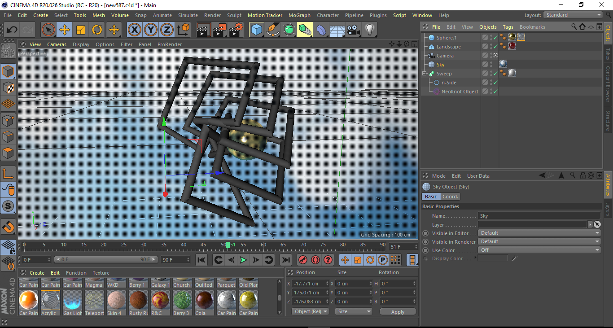
Task: Open Object (Rel) coordinate dropdown
Action: tap(311, 311)
